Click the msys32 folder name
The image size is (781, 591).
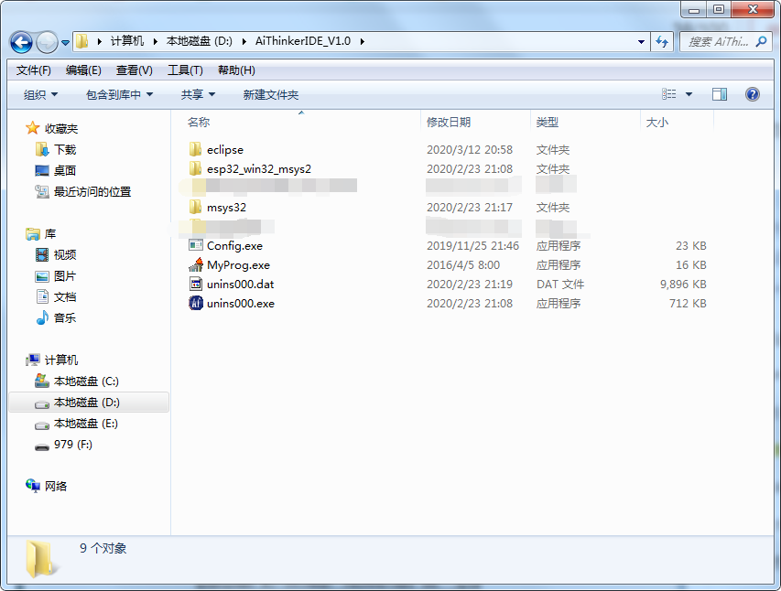(227, 207)
